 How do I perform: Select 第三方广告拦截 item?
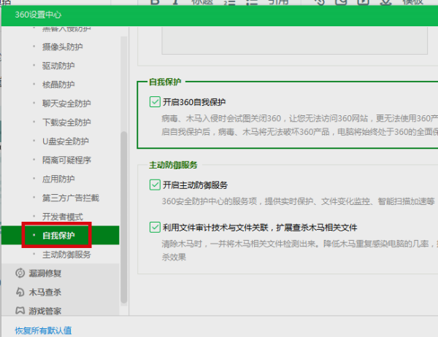(71, 198)
